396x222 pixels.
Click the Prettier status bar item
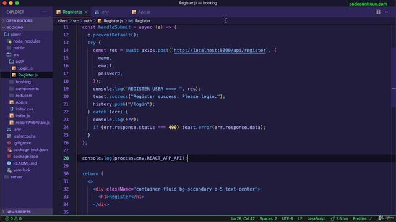[363, 218]
